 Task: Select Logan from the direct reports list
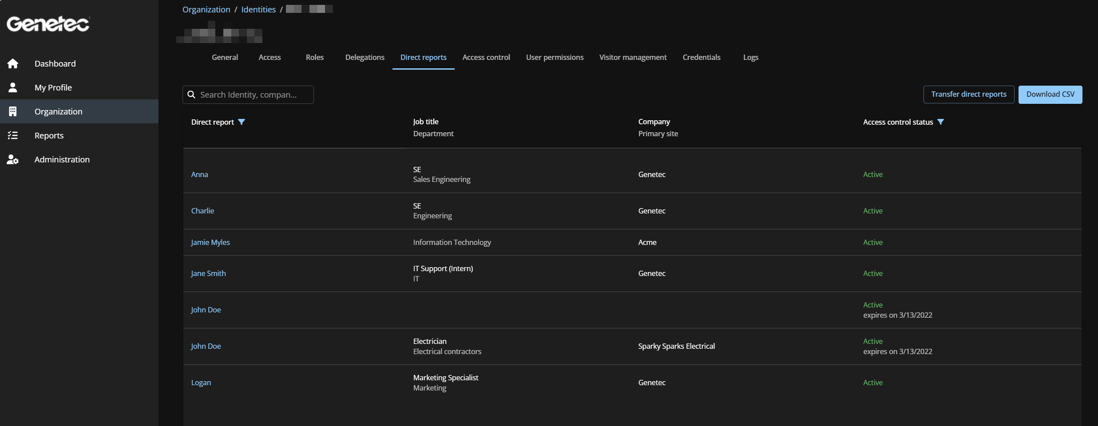201,383
